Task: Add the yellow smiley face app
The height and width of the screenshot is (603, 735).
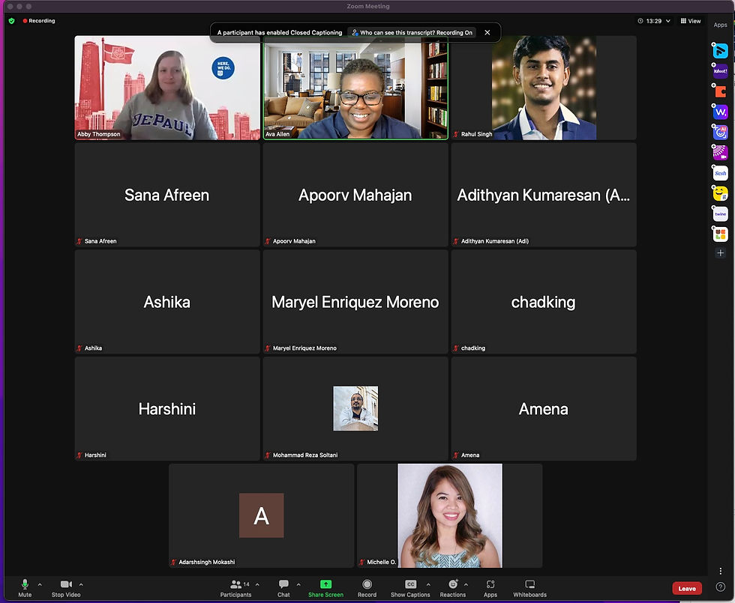Action: pos(720,193)
